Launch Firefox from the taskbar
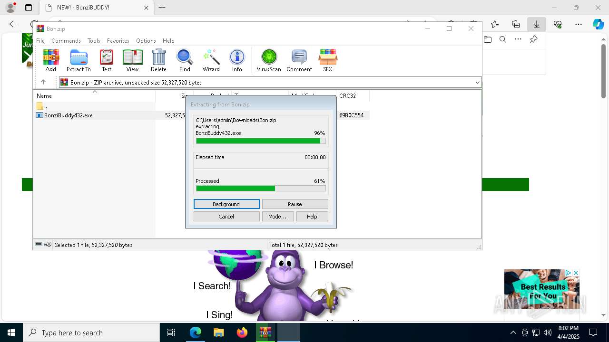The height and width of the screenshot is (342, 609). [242, 332]
